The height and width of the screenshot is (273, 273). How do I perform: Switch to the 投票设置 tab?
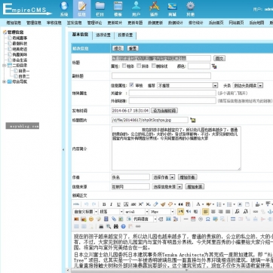tap(125, 35)
